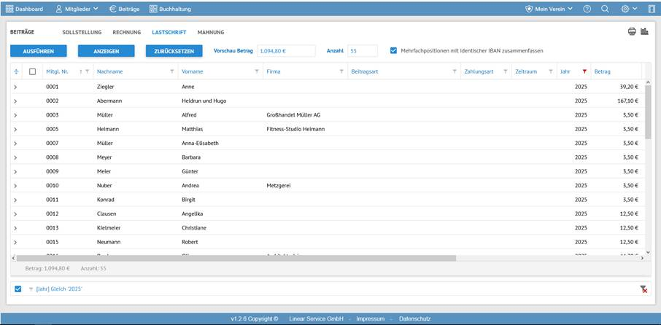Click the printer icon

click(x=632, y=32)
